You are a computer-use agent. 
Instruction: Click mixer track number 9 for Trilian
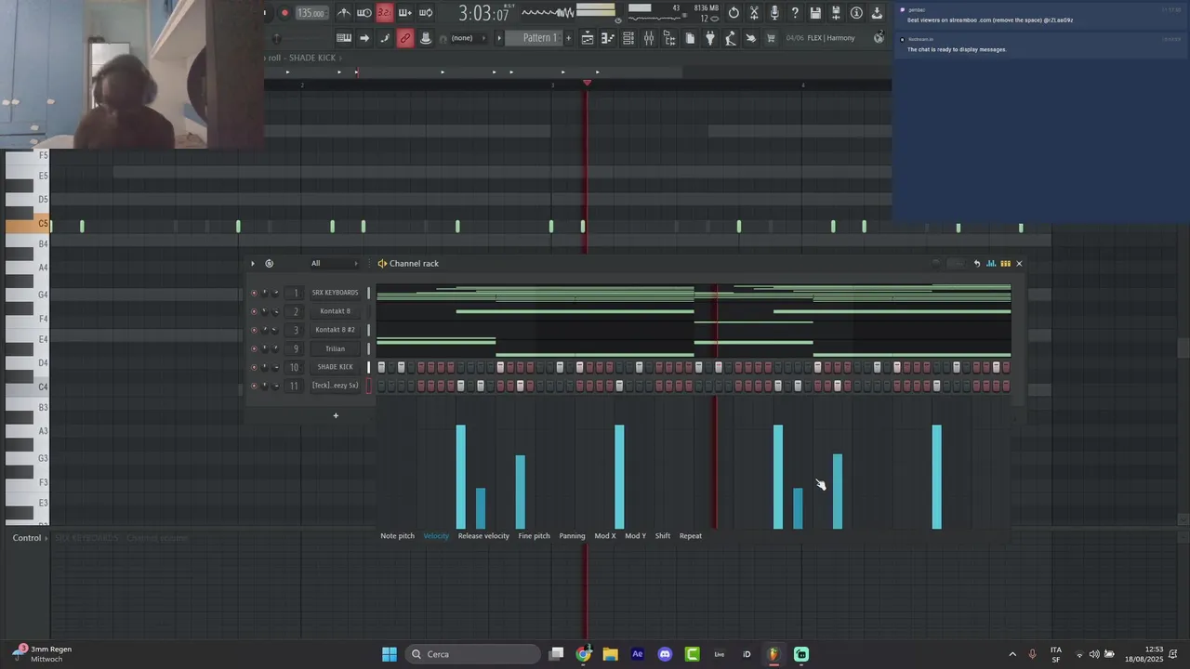coord(295,348)
